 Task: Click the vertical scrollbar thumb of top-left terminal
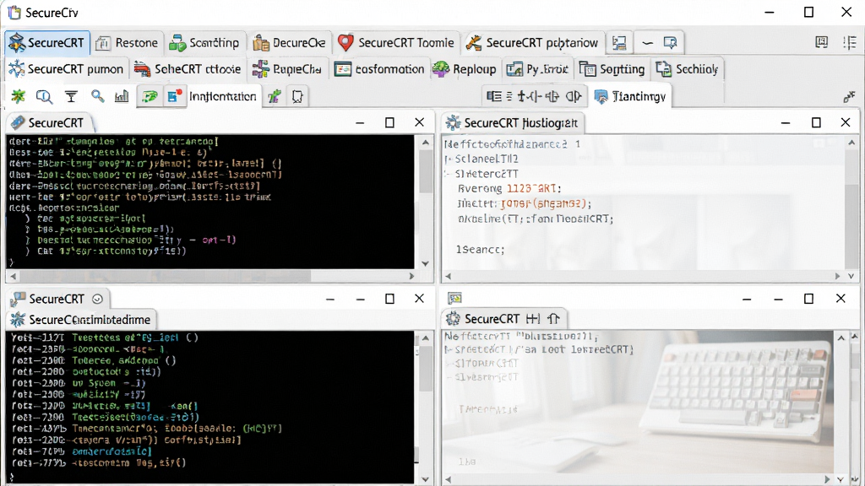pos(426,170)
